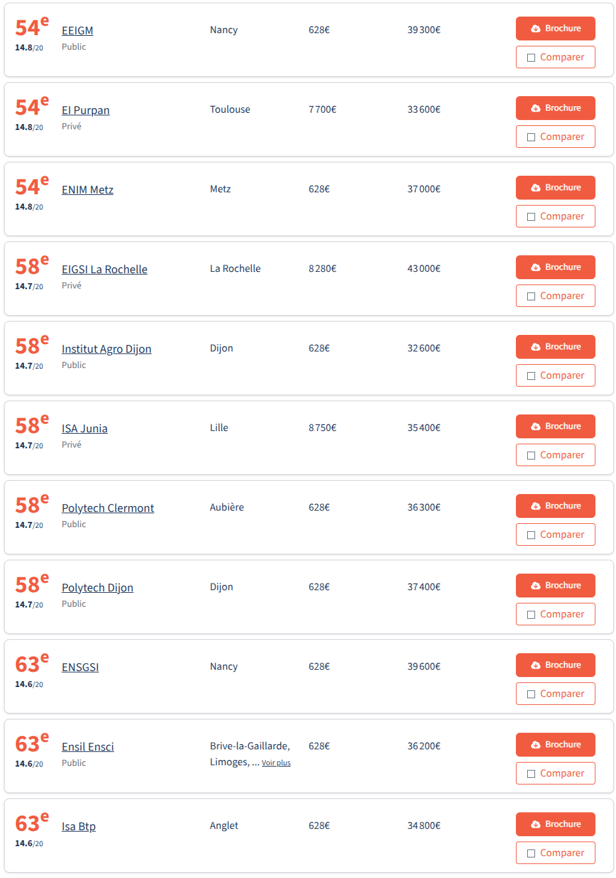Select the Comparer checkbox for EI Purpan
This screenshot has height=878, width=616.
(531, 137)
